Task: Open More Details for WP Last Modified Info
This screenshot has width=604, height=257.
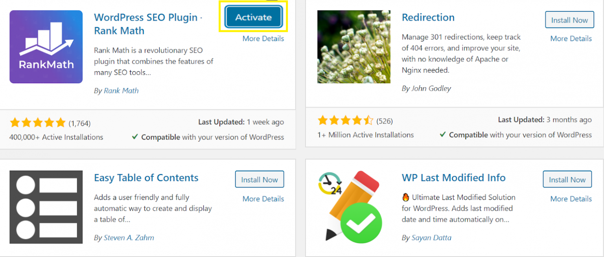Action: 571,199
